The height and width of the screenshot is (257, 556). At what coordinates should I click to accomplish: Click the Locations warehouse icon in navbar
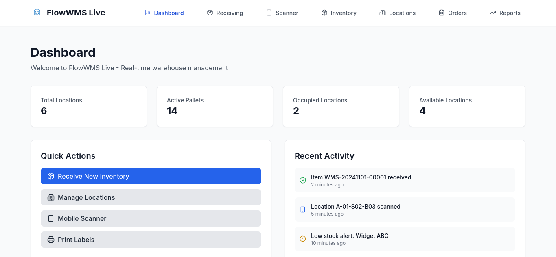(x=383, y=13)
